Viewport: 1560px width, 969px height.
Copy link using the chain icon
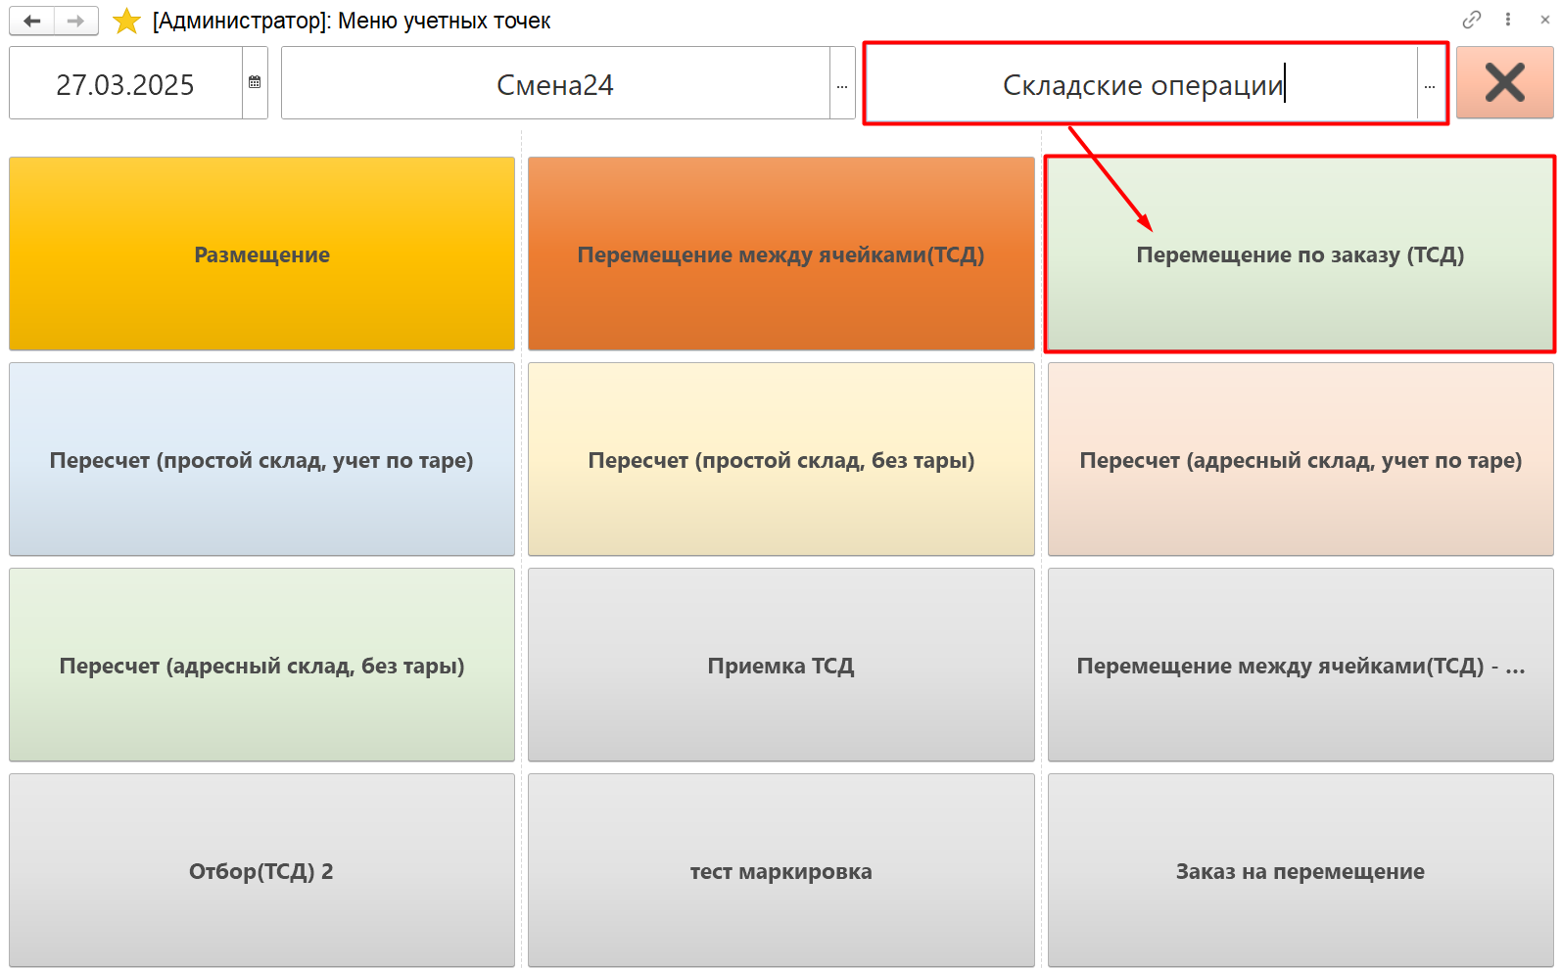coord(1471,20)
